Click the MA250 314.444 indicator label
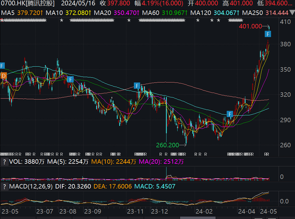 [x=265, y=13]
